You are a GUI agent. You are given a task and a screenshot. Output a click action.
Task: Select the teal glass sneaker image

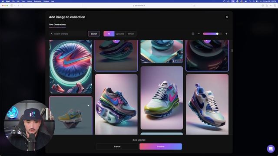pyautogui.click(x=162, y=52)
